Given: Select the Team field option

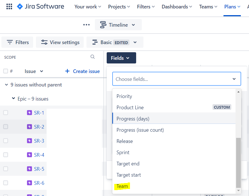Looking at the screenshot, I should pyautogui.click(x=174, y=186).
